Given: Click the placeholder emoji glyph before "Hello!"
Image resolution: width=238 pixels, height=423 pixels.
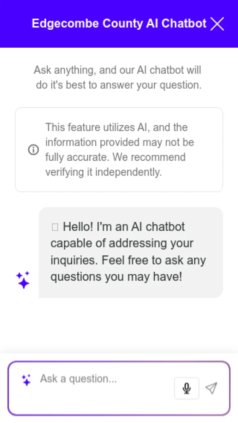Looking at the screenshot, I should pos(55,227).
